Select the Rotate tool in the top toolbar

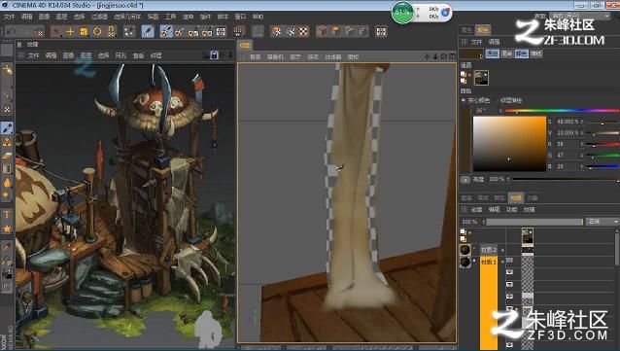coord(97,32)
